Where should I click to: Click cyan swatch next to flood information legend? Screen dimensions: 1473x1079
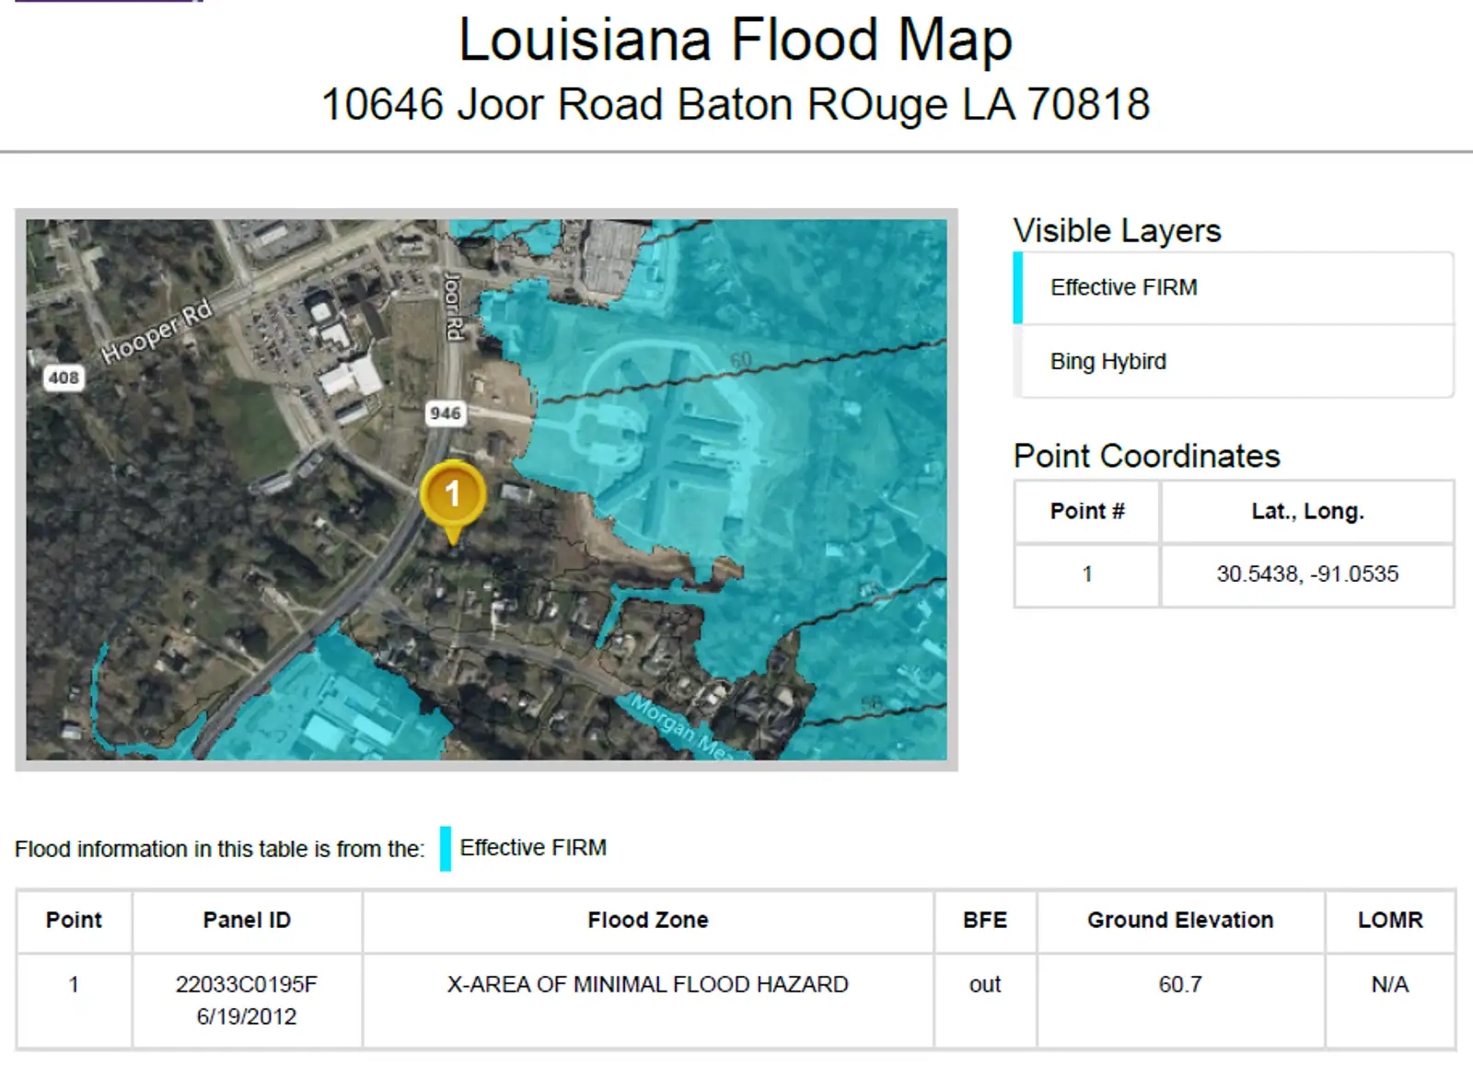pos(446,848)
